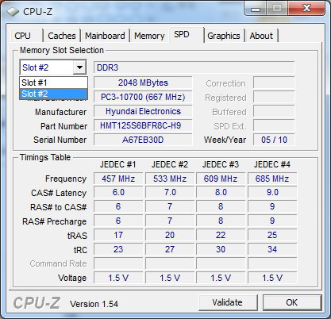Screen dimensions: 331x319
Task: Click the Version 1.54 text
Action: [94, 304]
